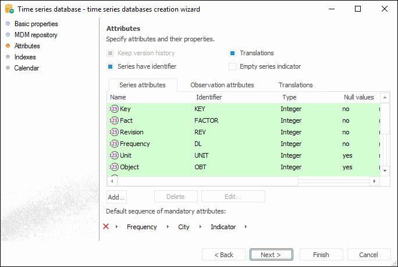Image resolution: width=398 pixels, height=267 pixels.
Task: Click the database wizard title bar icon
Action: [x=9, y=9]
